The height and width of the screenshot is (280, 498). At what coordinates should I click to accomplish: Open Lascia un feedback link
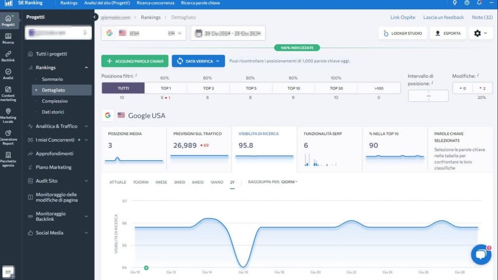click(444, 17)
